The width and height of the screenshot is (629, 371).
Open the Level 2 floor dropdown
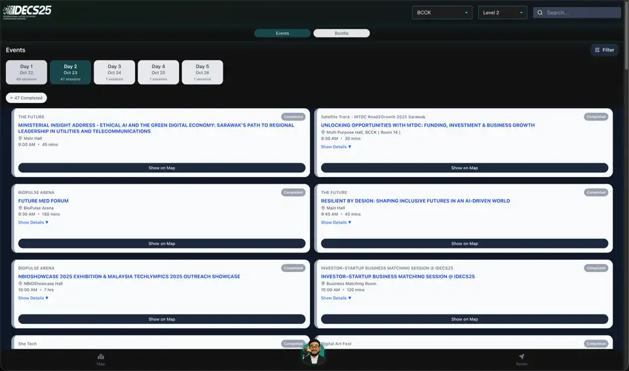[503, 13]
